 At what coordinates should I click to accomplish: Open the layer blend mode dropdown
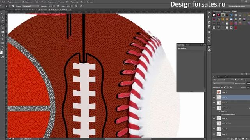click(223, 84)
